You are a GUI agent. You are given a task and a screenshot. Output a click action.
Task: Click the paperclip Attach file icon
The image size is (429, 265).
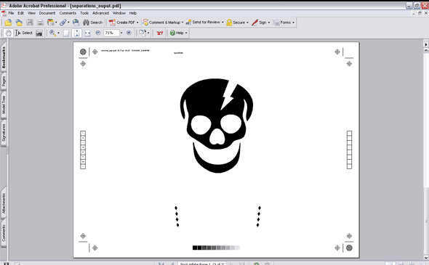63,23
